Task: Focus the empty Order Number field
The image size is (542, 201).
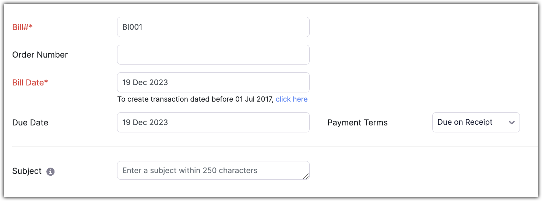Action: click(x=213, y=55)
